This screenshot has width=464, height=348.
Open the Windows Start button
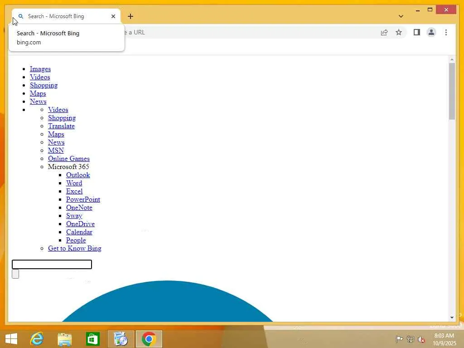11,339
